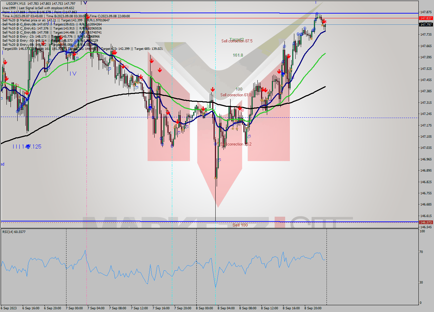Image resolution: width=434 pixels, height=312 pixels.
Task: Click the 'Sell correction 87.5' label
Action: [x=237, y=41]
